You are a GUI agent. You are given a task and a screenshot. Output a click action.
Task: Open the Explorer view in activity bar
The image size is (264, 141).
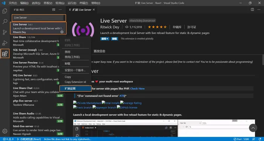pyautogui.click(x=5, y=11)
